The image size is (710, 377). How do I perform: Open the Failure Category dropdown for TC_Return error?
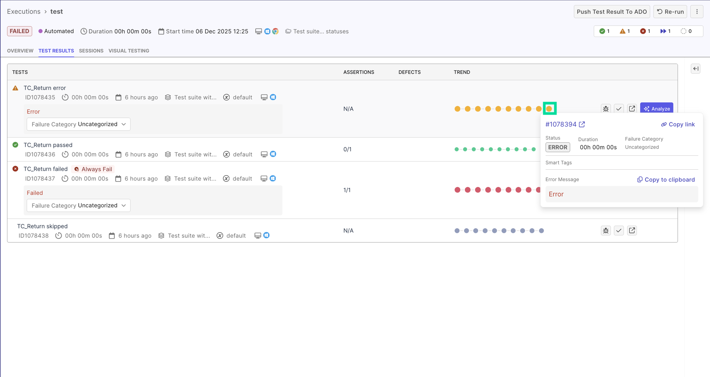(x=78, y=124)
